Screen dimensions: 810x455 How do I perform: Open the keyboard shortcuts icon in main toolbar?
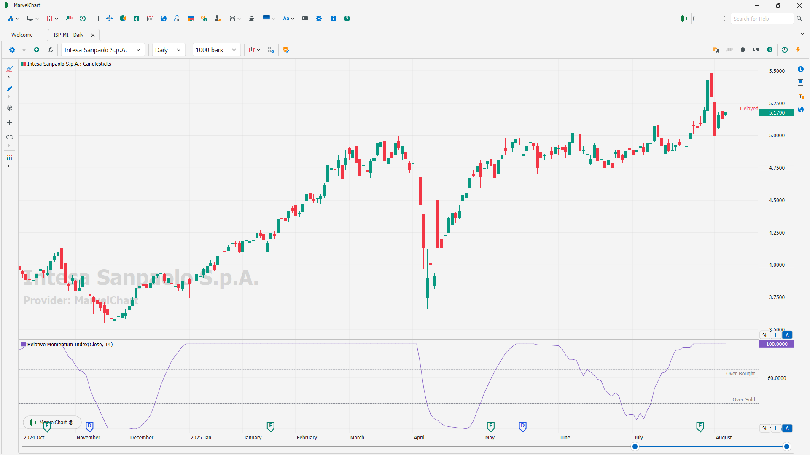pyautogui.click(x=305, y=19)
